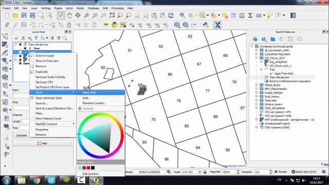
Task: Click the refresh icon in NextGIS Resources
Action: coord(281,39)
